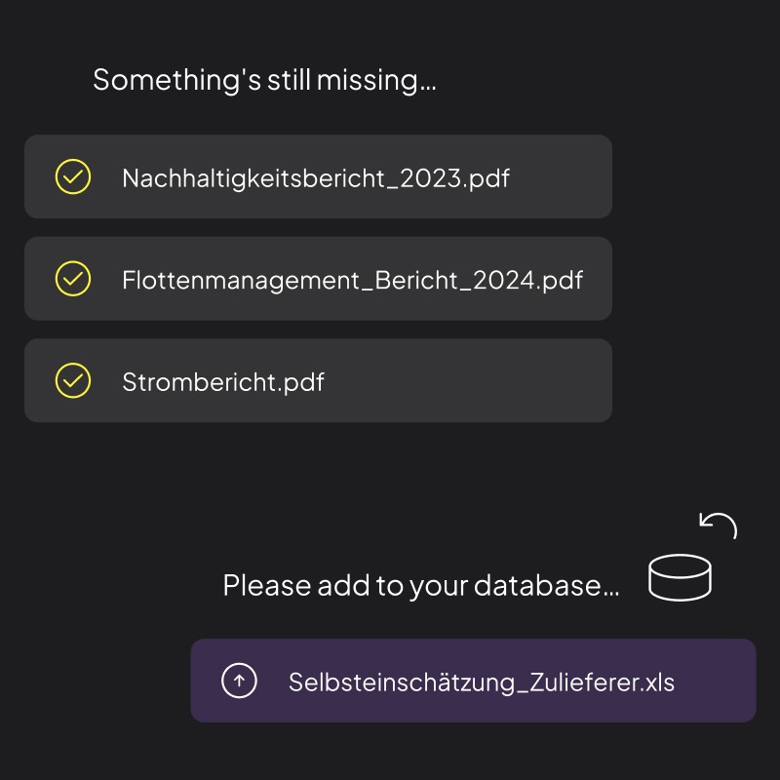Click the checkmark icon beside Nachhaltigkeitsbericht_2023.pdf
Screen dimensions: 780x780
tap(72, 176)
